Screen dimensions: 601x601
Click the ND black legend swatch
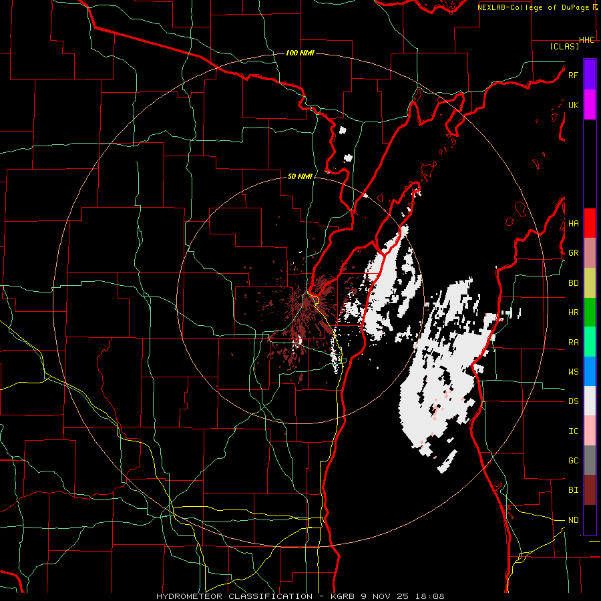(590, 520)
